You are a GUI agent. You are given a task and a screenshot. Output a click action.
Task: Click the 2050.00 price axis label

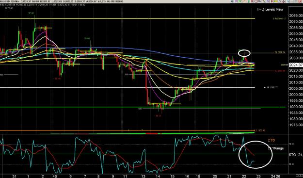point(296,34)
